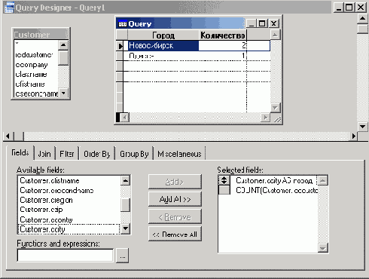The width and height of the screenshot is (369, 279).
Task: Click the Query Designer title bar icon
Action: (9, 8)
